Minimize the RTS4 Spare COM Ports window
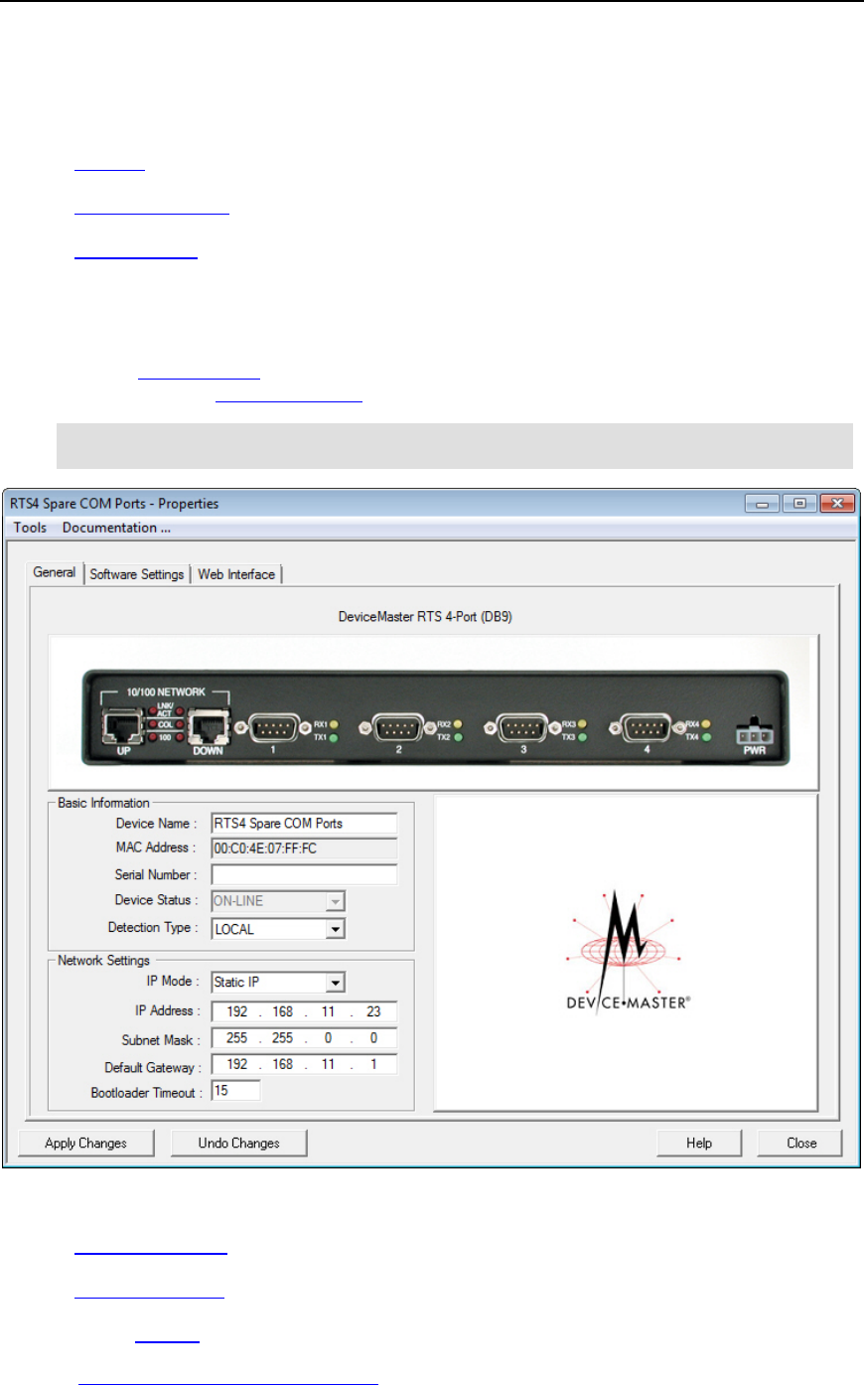This screenshot has height=1385, width=864. [x=763, y=504]
